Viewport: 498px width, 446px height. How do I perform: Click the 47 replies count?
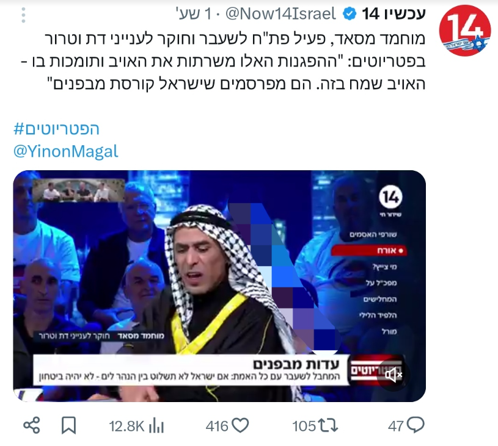click(396, 426)
